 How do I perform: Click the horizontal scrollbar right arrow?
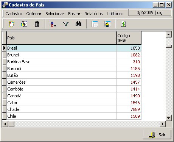163,124
